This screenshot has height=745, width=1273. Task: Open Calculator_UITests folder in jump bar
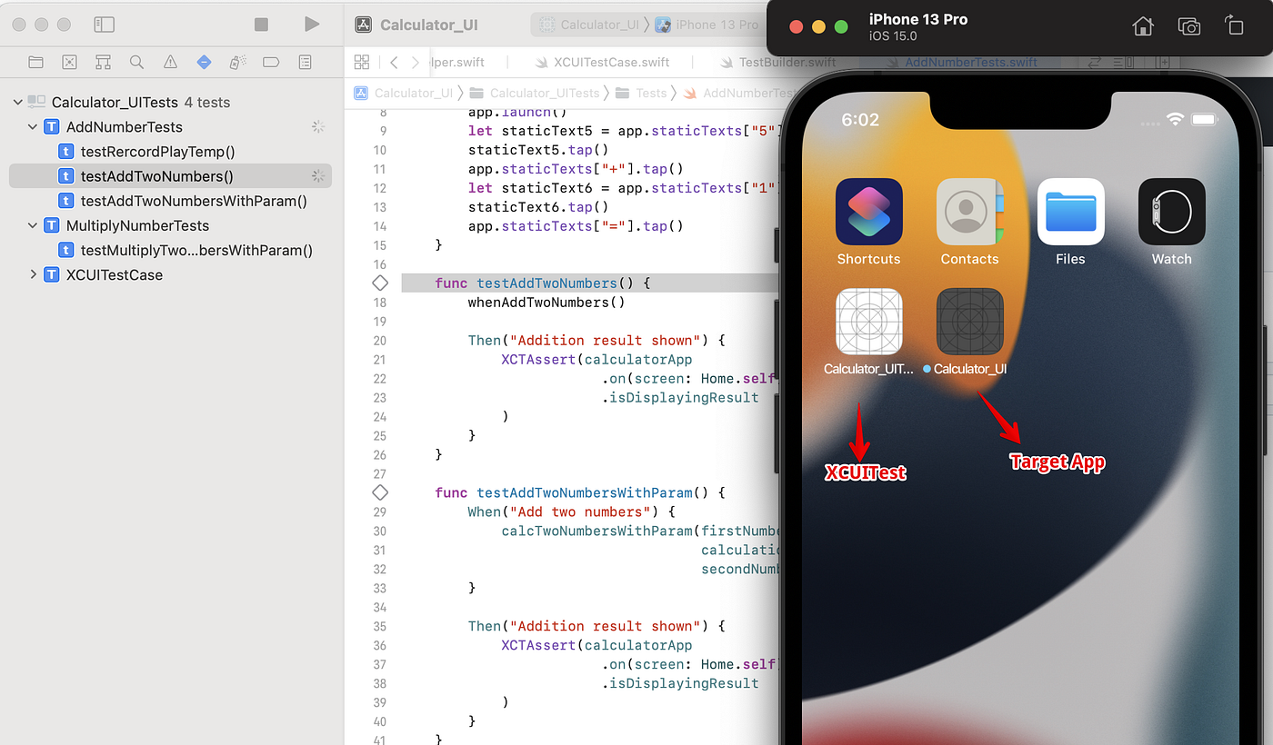click(536, 93)
